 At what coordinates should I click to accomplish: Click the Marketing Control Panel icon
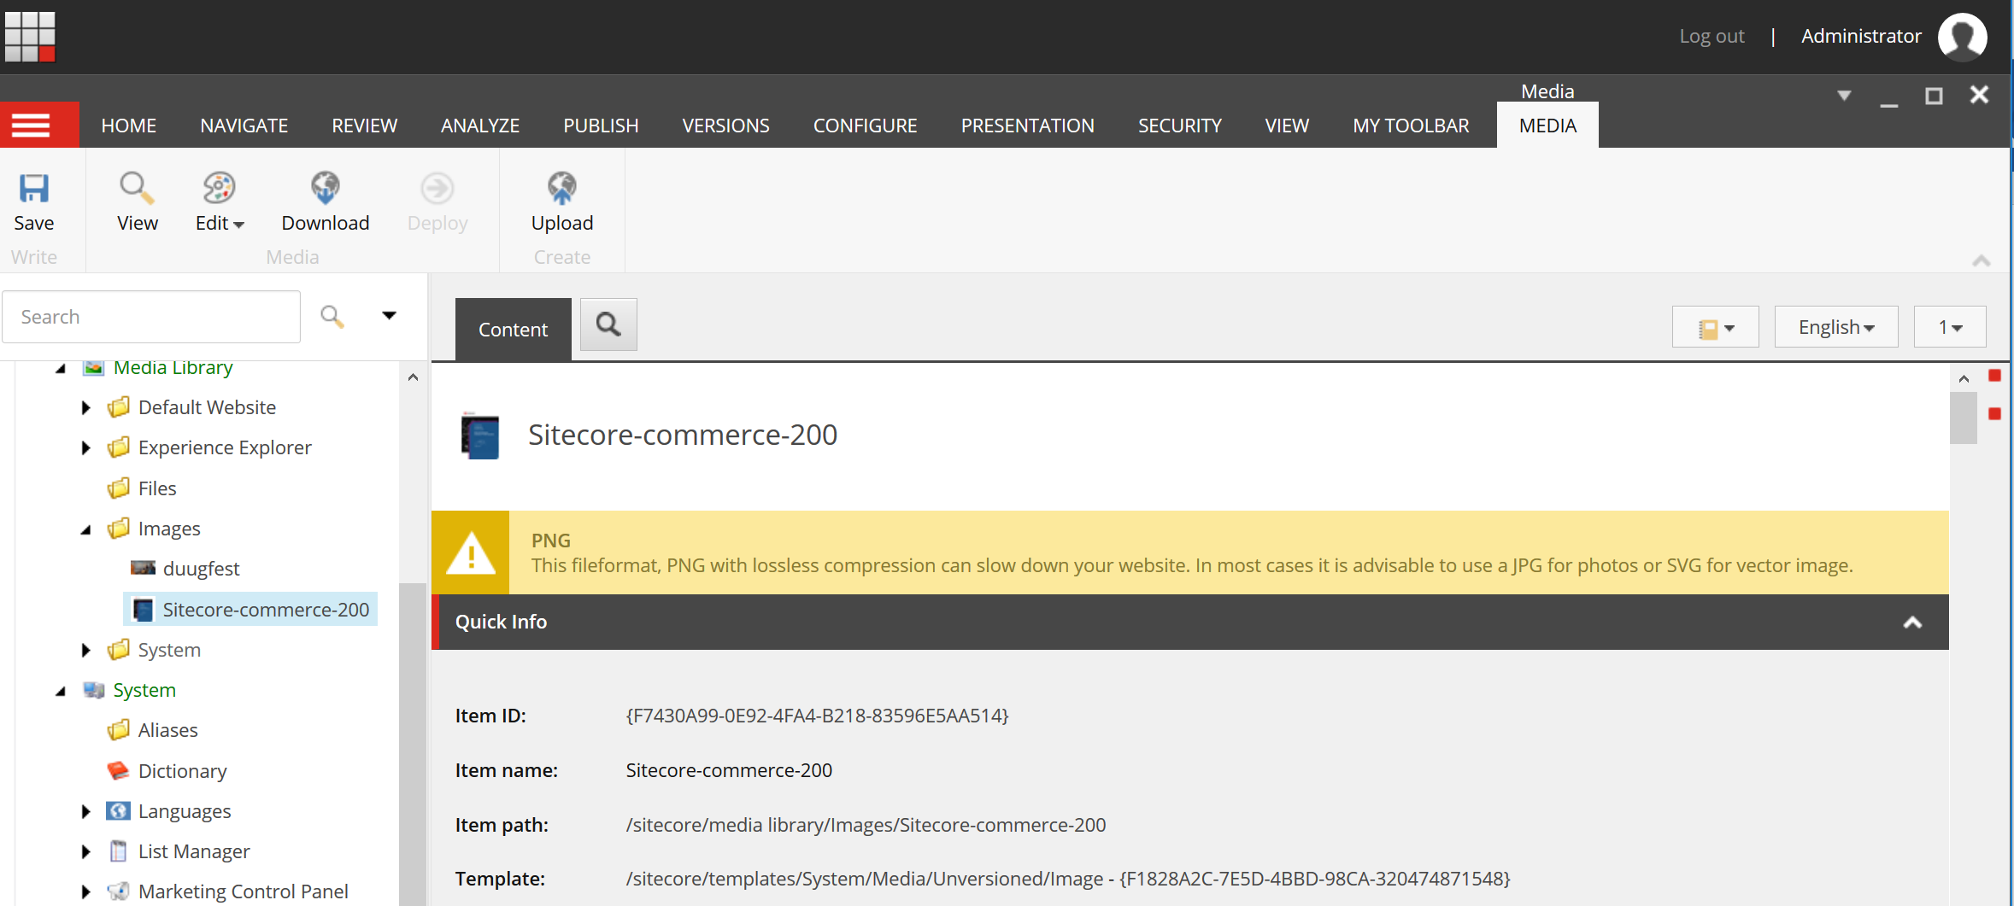point(119,891)
